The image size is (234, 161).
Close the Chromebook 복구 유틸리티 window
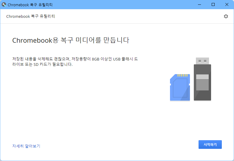tap(227, 5)
